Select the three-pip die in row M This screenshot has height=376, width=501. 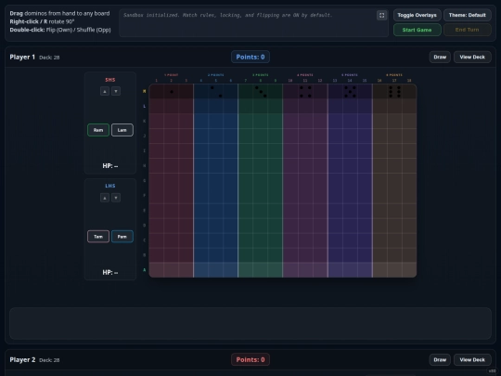261,92
